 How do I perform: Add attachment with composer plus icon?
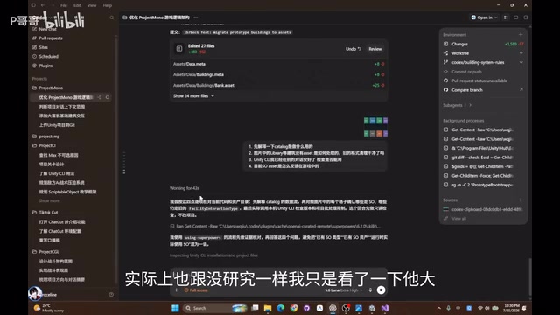click(x=177, y=290)
